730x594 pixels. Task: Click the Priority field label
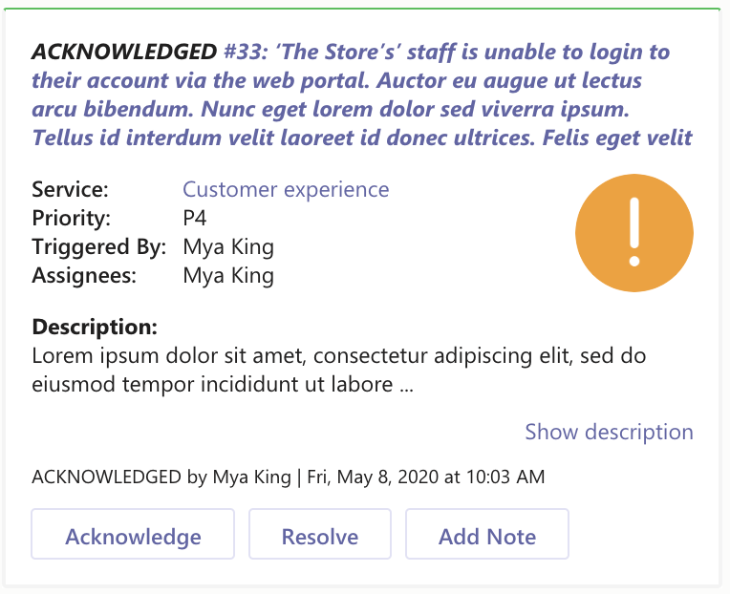click(x=72, y=218)
